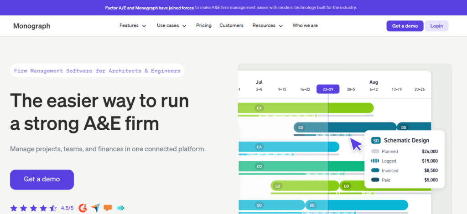Click the orange Software Advice chat-bubble icon
Screen dimensions: 467x214
pyautogui.click(x=108, y=208)
